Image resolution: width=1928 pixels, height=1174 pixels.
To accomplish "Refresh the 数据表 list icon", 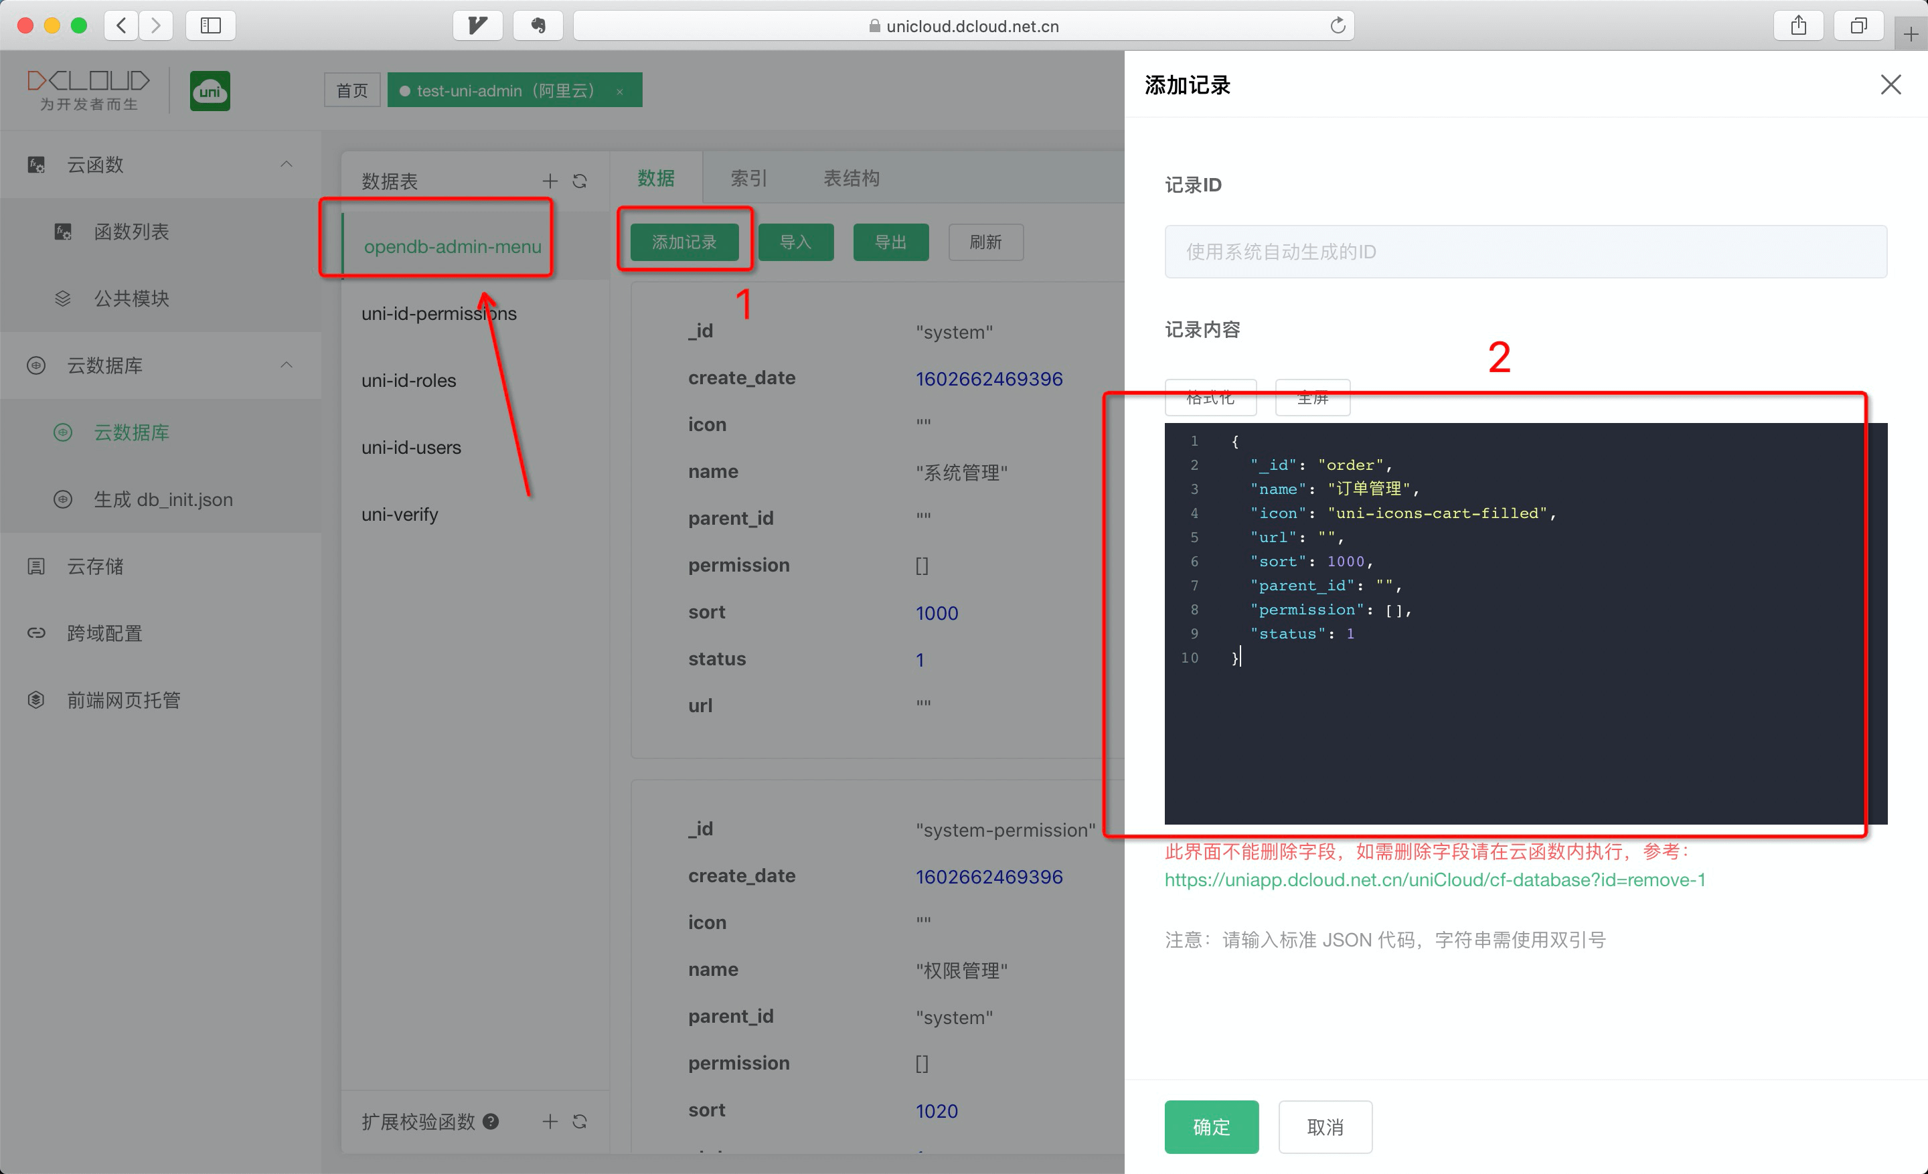I will pos(580,181).
